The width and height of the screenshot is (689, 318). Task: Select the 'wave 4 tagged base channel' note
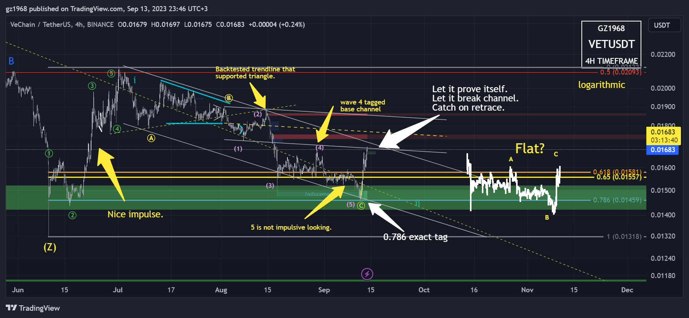coord(363,106)
